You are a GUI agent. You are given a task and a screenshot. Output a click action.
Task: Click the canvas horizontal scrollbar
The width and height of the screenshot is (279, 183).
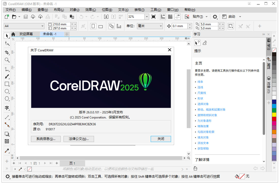[101, 158]
